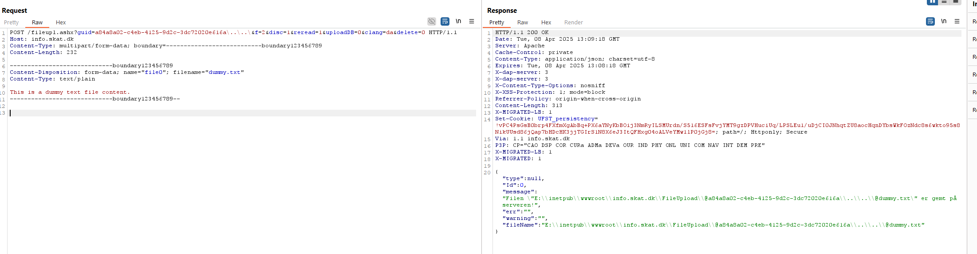Screen dimensions: 977x254
Task: Place cursor on empty line 13 of the request editor
Action: click(x=242, y=113)
